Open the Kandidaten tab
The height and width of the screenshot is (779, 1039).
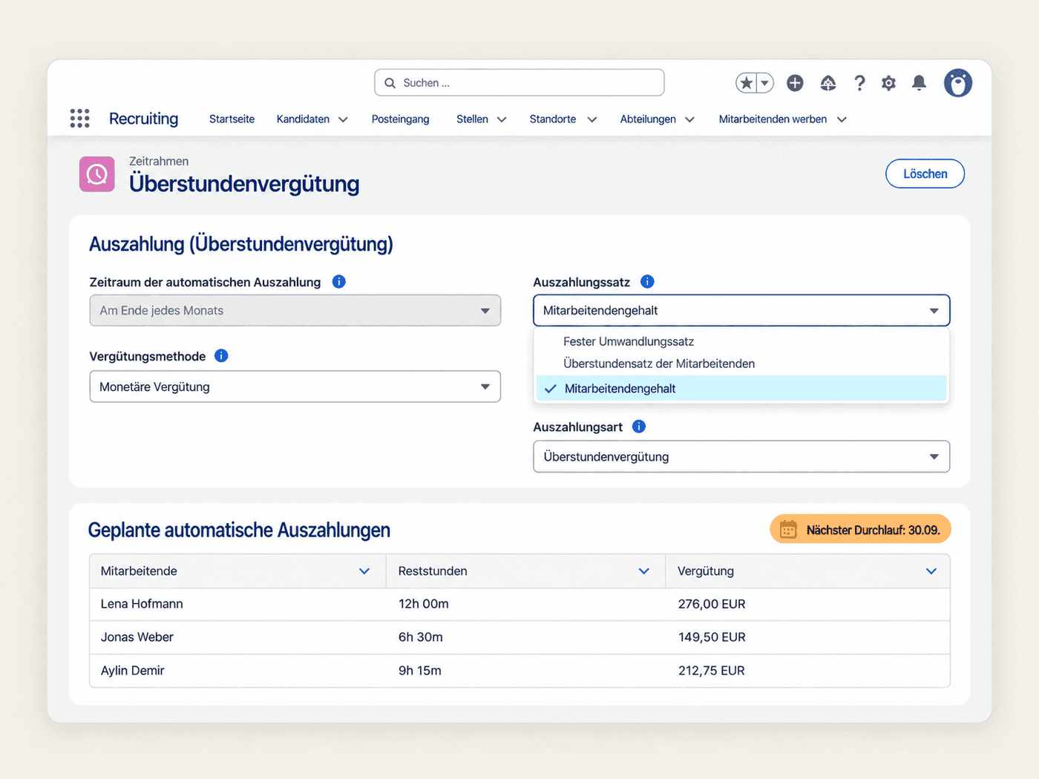[303, 119]
